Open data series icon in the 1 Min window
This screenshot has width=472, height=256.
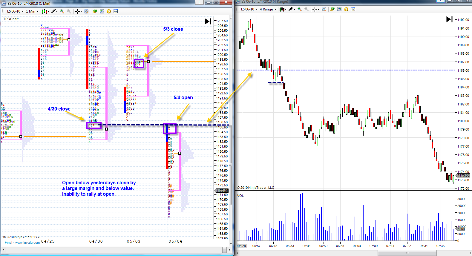[x=95, y=11]
